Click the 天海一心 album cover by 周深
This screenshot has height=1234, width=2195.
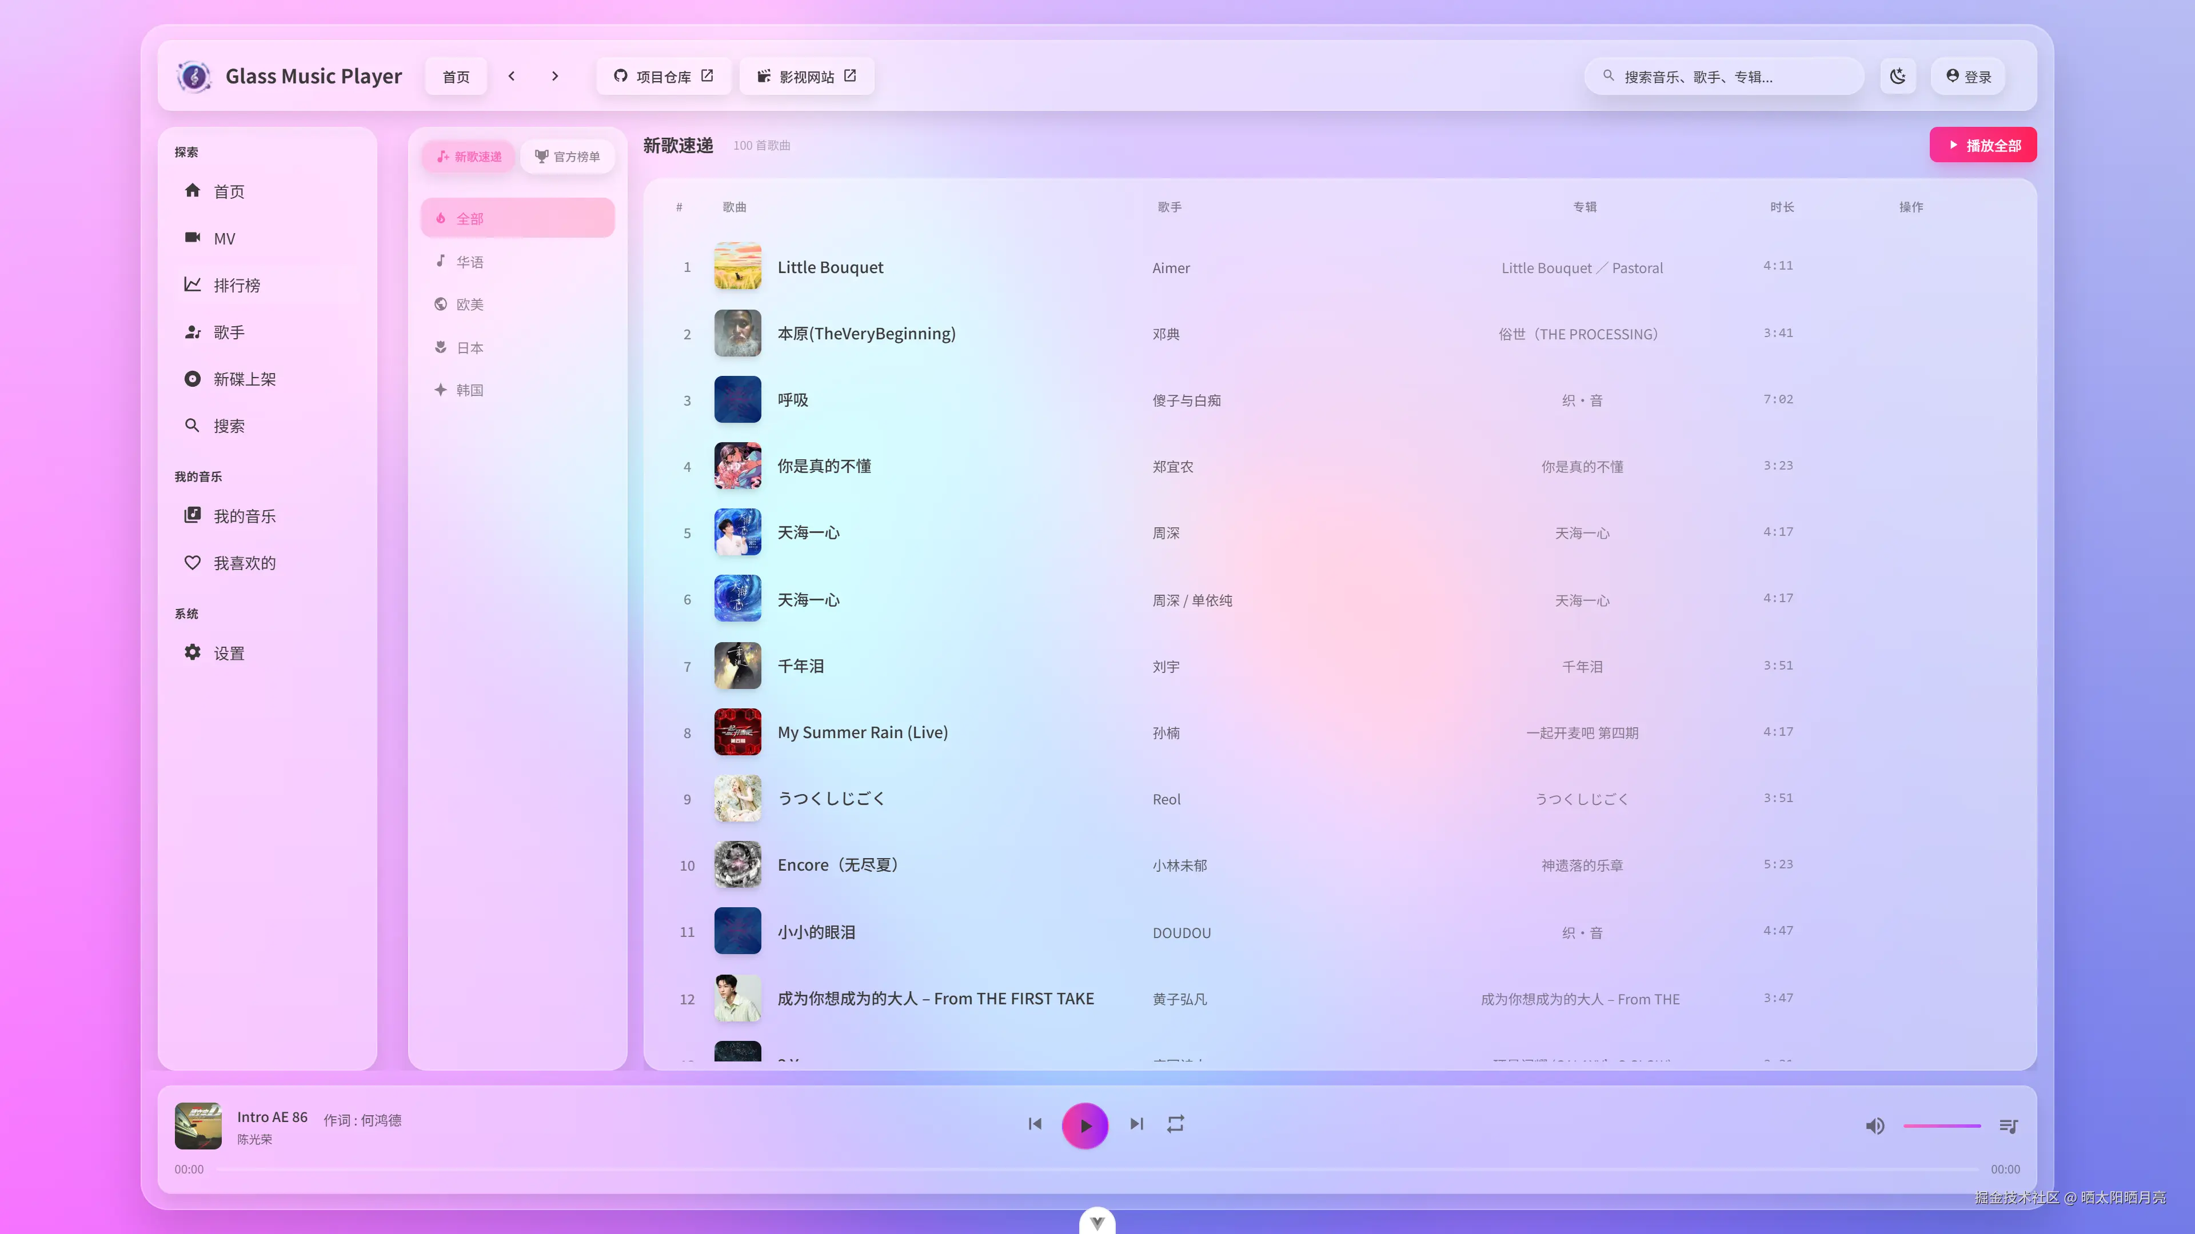(738, 532)
